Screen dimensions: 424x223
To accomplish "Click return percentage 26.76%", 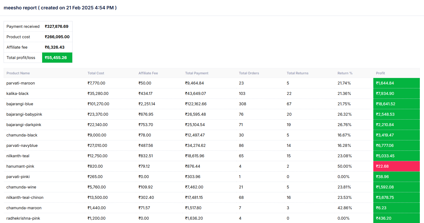I will pyautogui.click(x=344, y=125).
